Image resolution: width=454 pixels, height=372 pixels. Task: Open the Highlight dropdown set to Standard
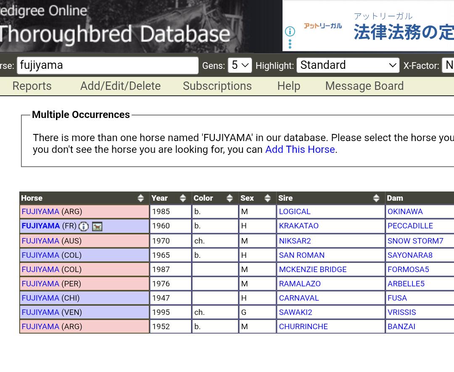(348, 65)
